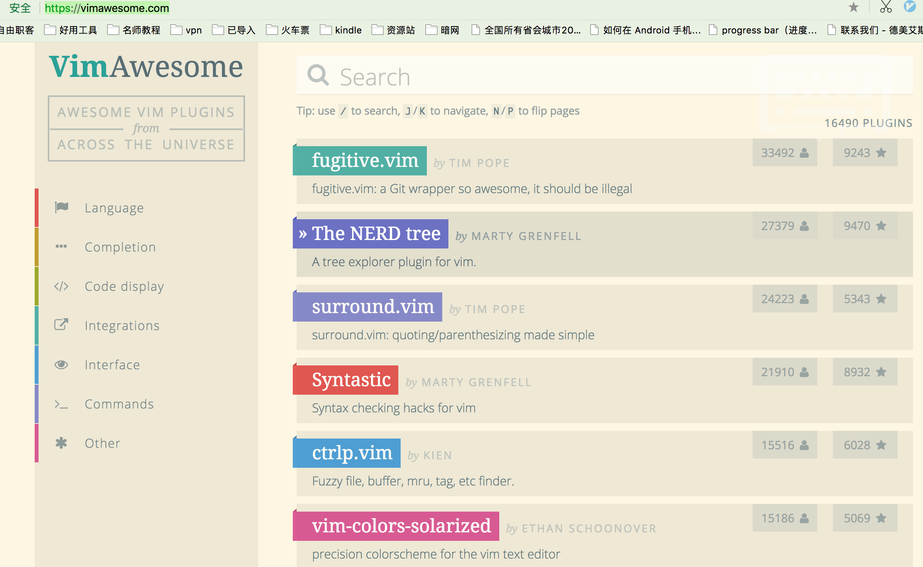Open the 暗网 bookmark folder
Screen dimensions: 923x567
click(x=442, y=30)
